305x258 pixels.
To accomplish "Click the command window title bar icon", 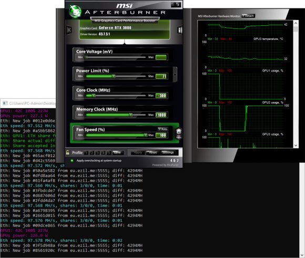I will click(x=5, y=103).
